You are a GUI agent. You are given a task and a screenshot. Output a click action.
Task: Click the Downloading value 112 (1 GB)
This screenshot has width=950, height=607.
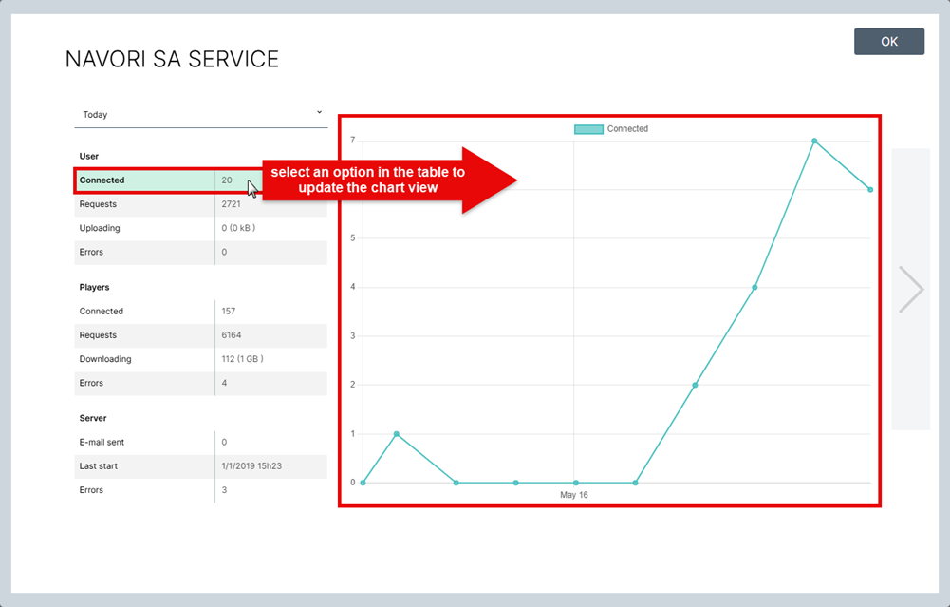coord(242,359)
